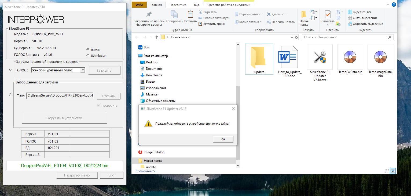Select the Uzbekistan radio button
411x196 pixels.
tap(88, 56)
